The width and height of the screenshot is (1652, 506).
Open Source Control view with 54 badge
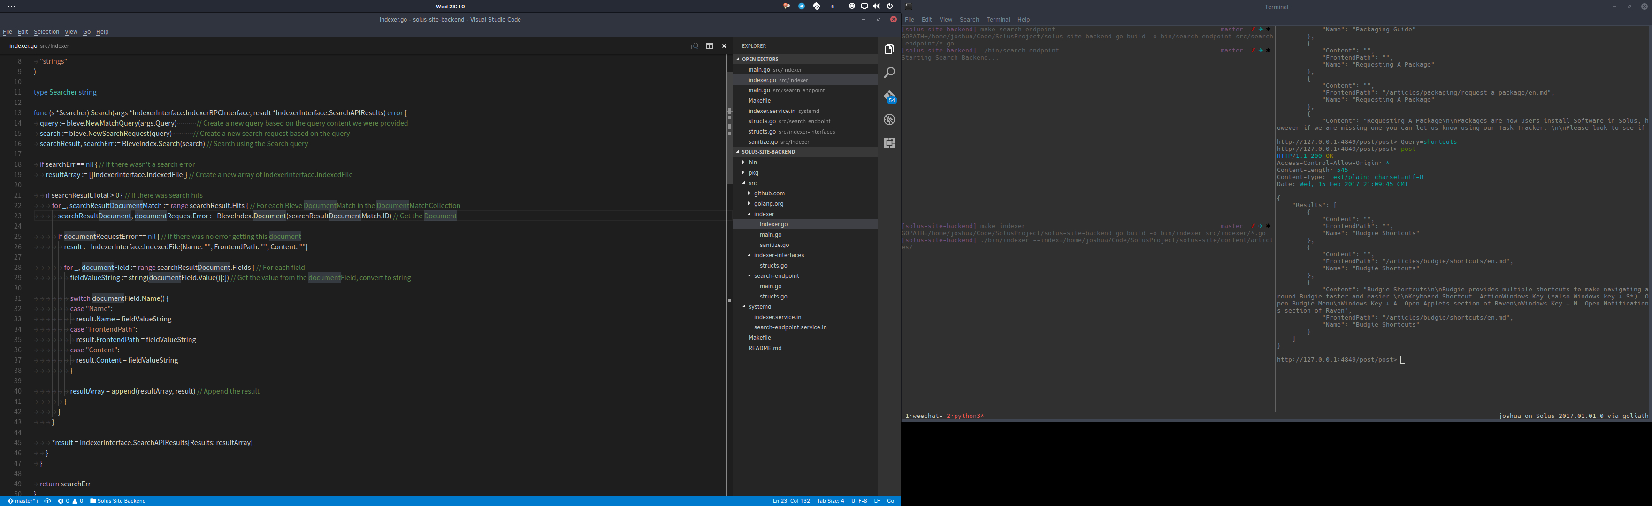[x=889, y=97]
